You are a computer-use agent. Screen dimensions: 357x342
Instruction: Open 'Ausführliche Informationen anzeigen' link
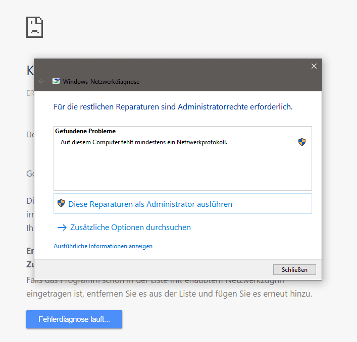point(103,246)
